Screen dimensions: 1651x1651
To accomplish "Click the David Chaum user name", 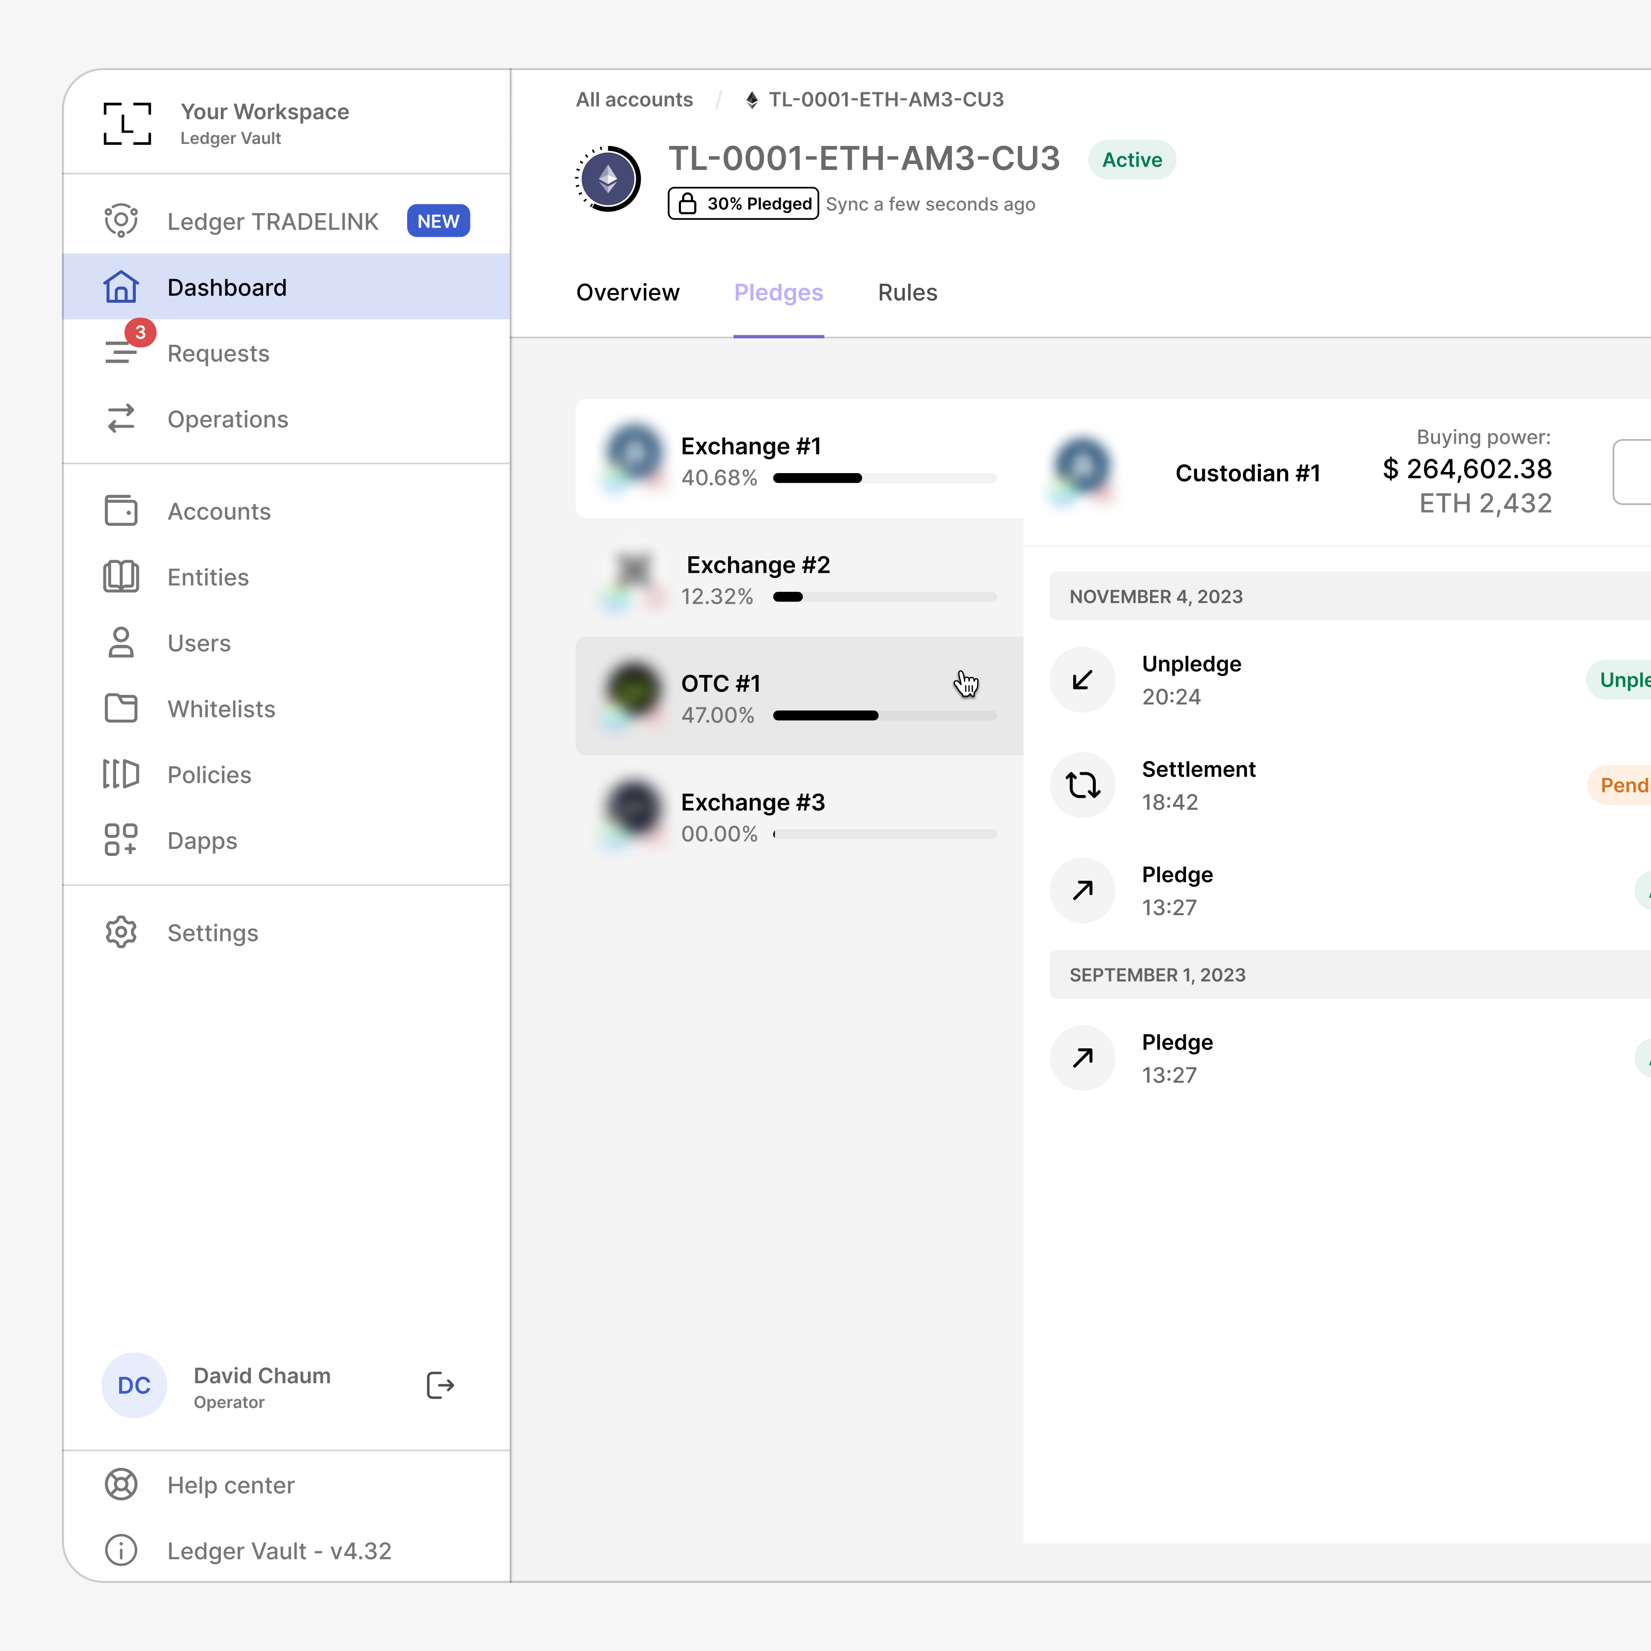I will (262, 1375).
